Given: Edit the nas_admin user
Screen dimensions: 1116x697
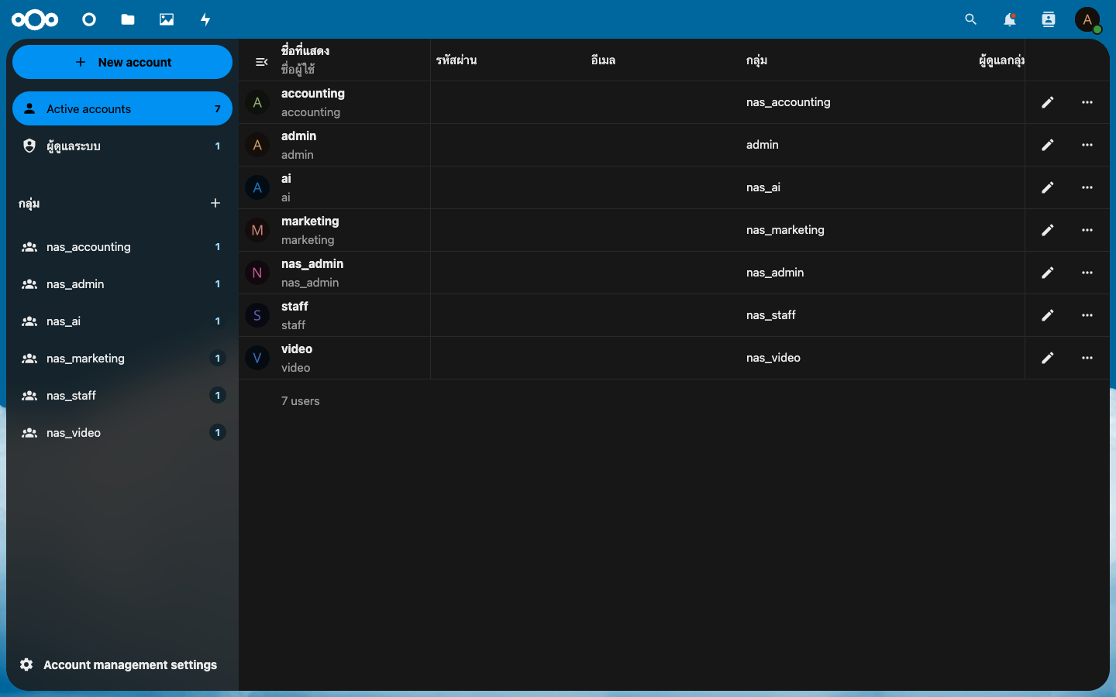Looking at the screenshot, I should (x=1048, y=273).
